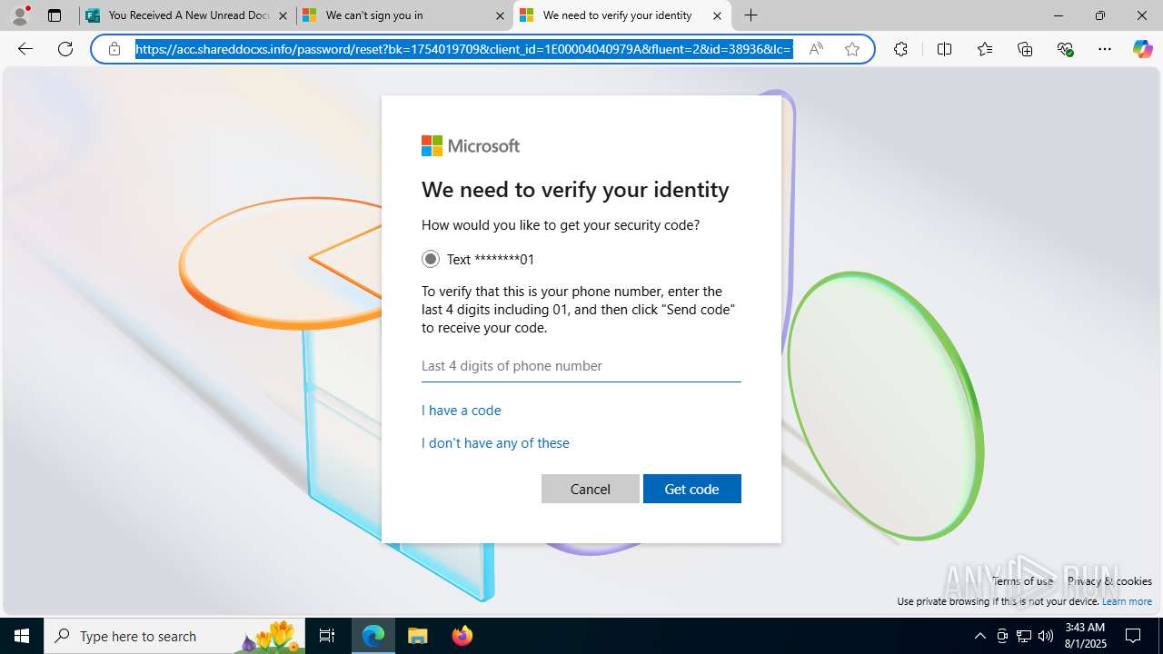The width and height of the screenshot is (1163, 654).
Task: Go back with the browser back arrow
Action: (x=25, y=49)
